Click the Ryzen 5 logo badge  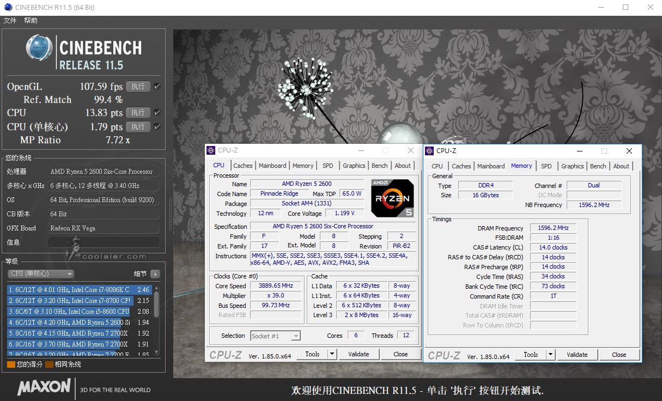coord(392,198)
